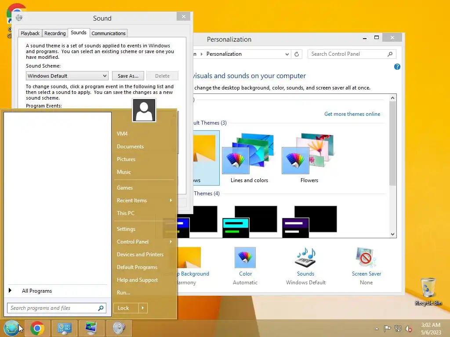Show hidden tray icons arrow
The image size is (450, 337).
[377, 329]
